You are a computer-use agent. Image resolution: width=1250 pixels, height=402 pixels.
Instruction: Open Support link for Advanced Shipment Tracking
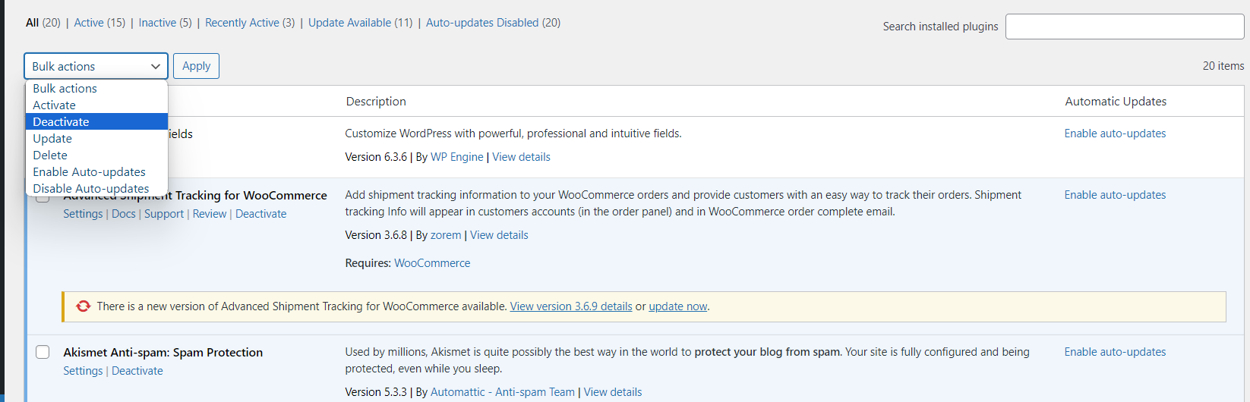point(164,214)
